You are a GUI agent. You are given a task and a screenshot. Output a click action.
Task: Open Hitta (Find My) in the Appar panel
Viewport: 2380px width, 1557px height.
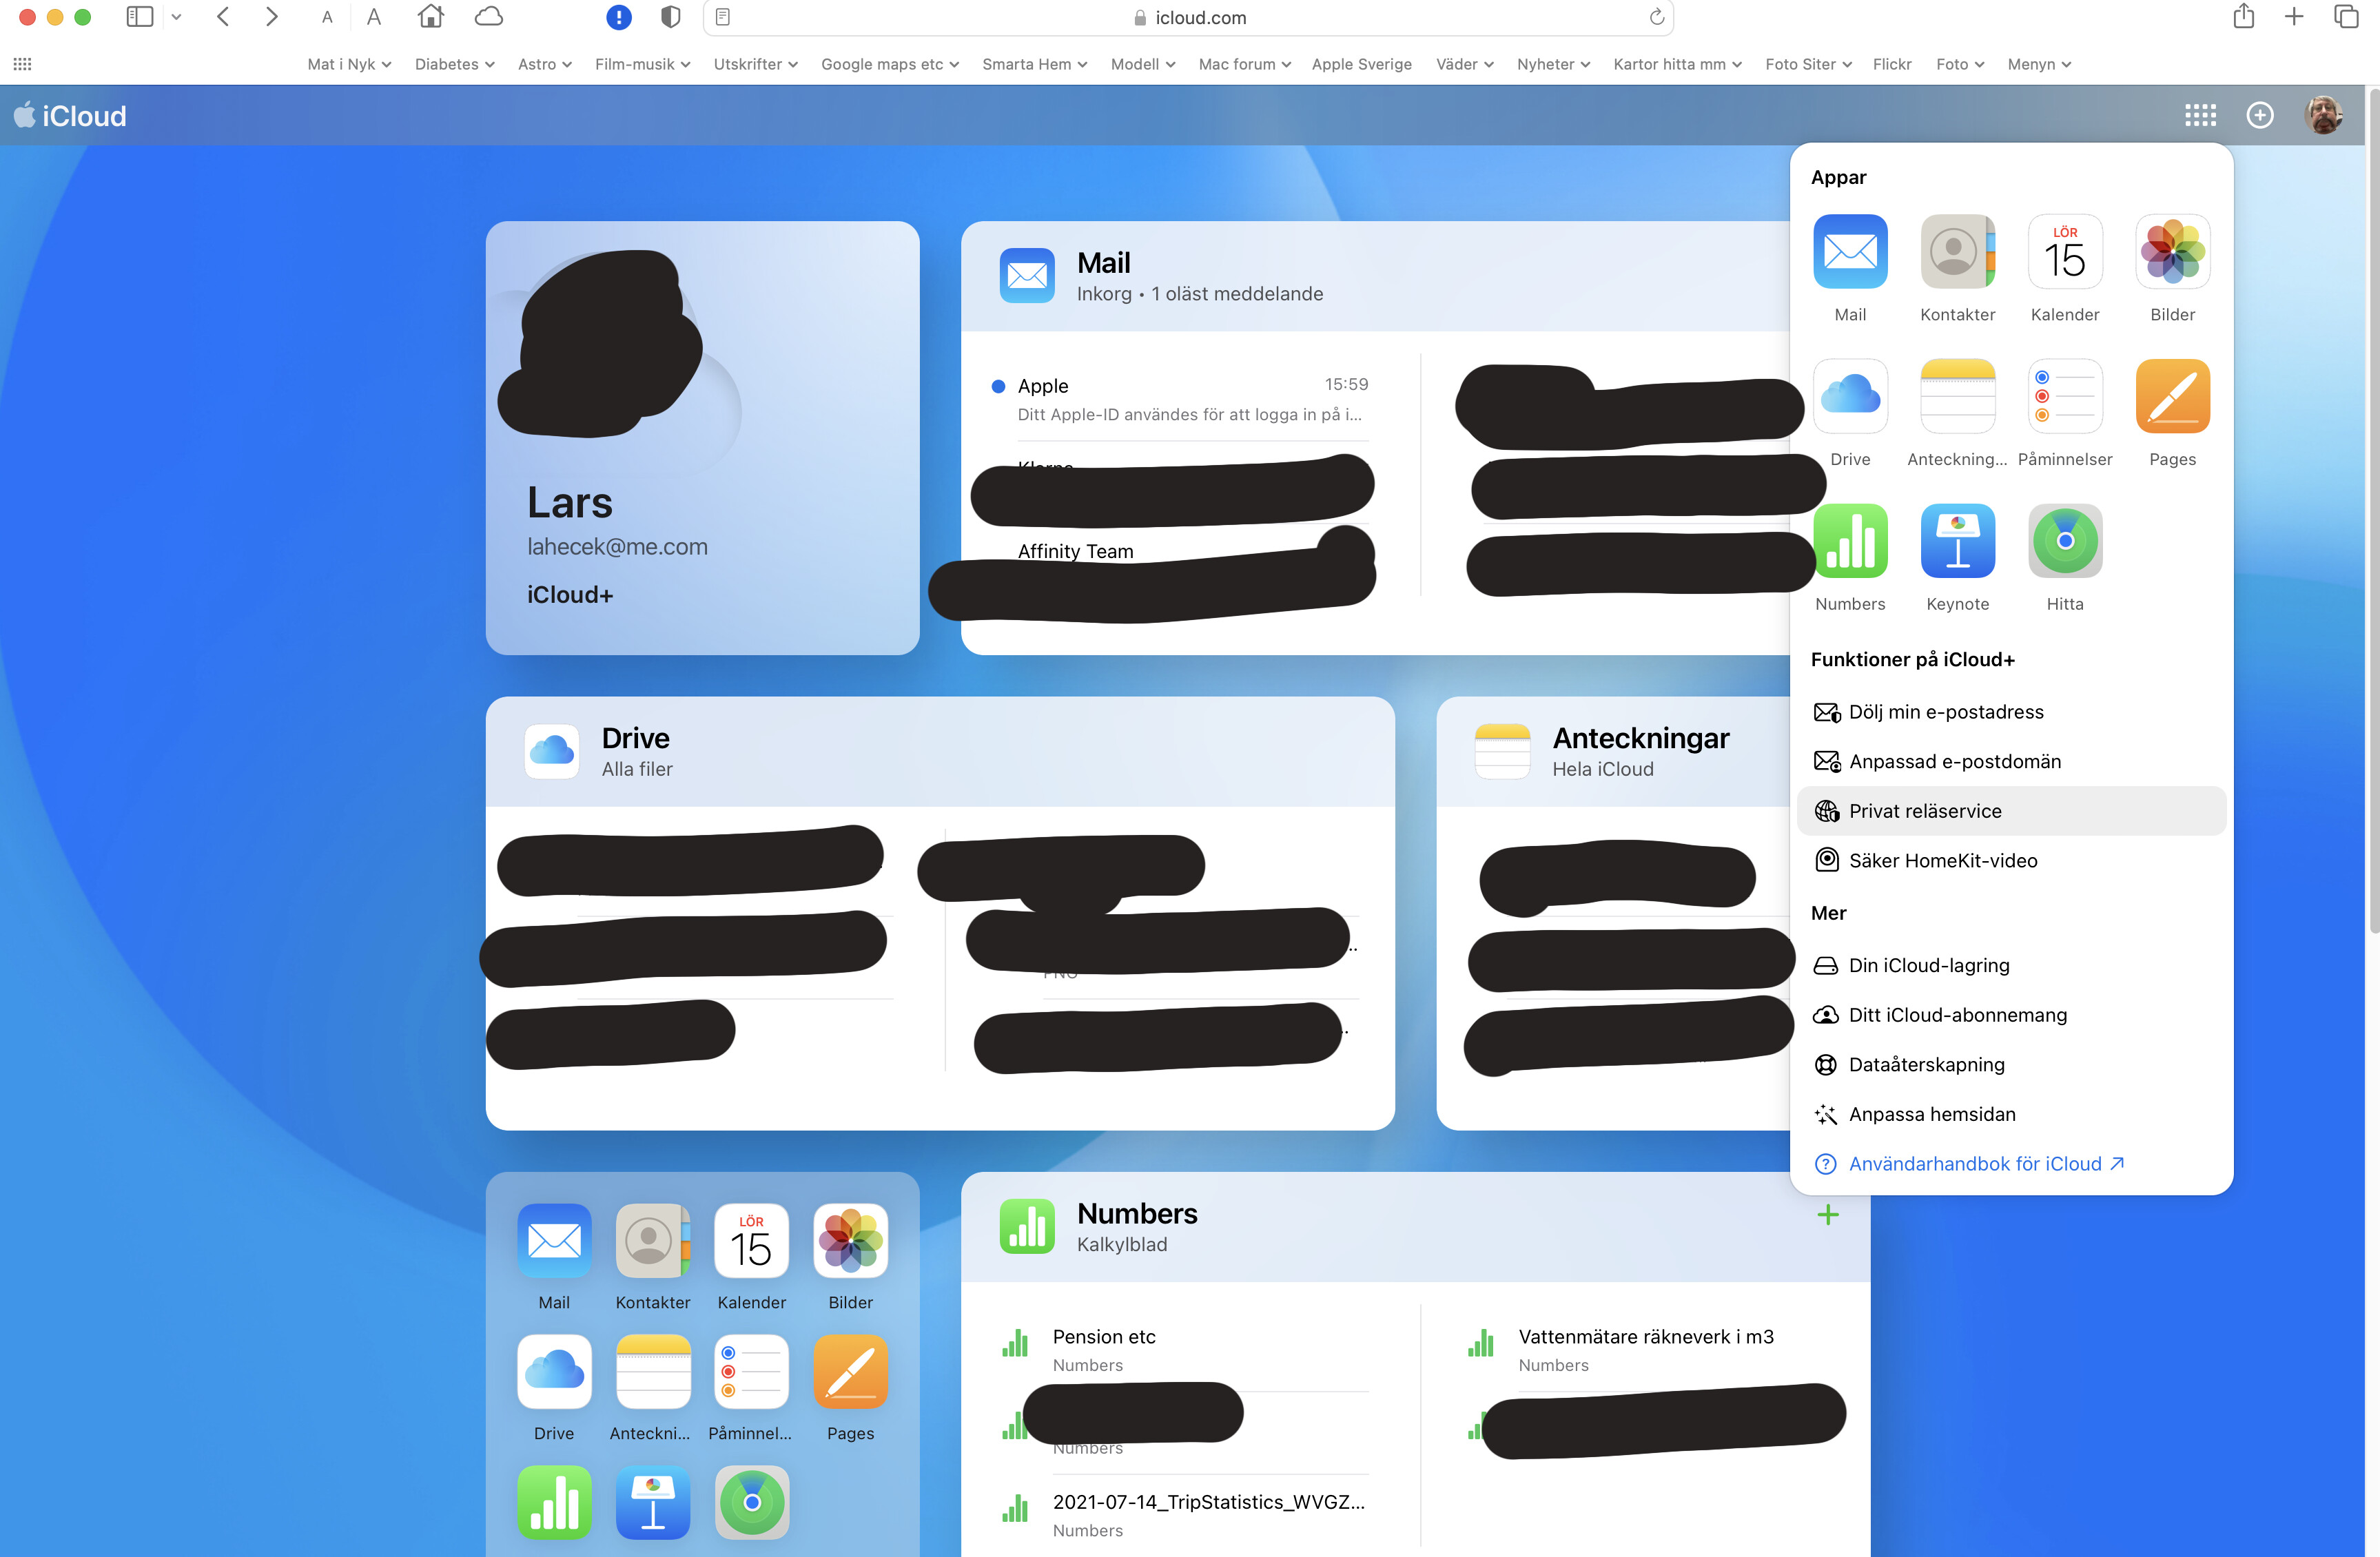(2064, 541)
